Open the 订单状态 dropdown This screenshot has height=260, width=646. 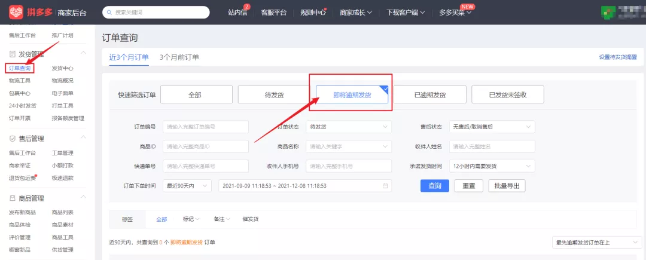348,127
